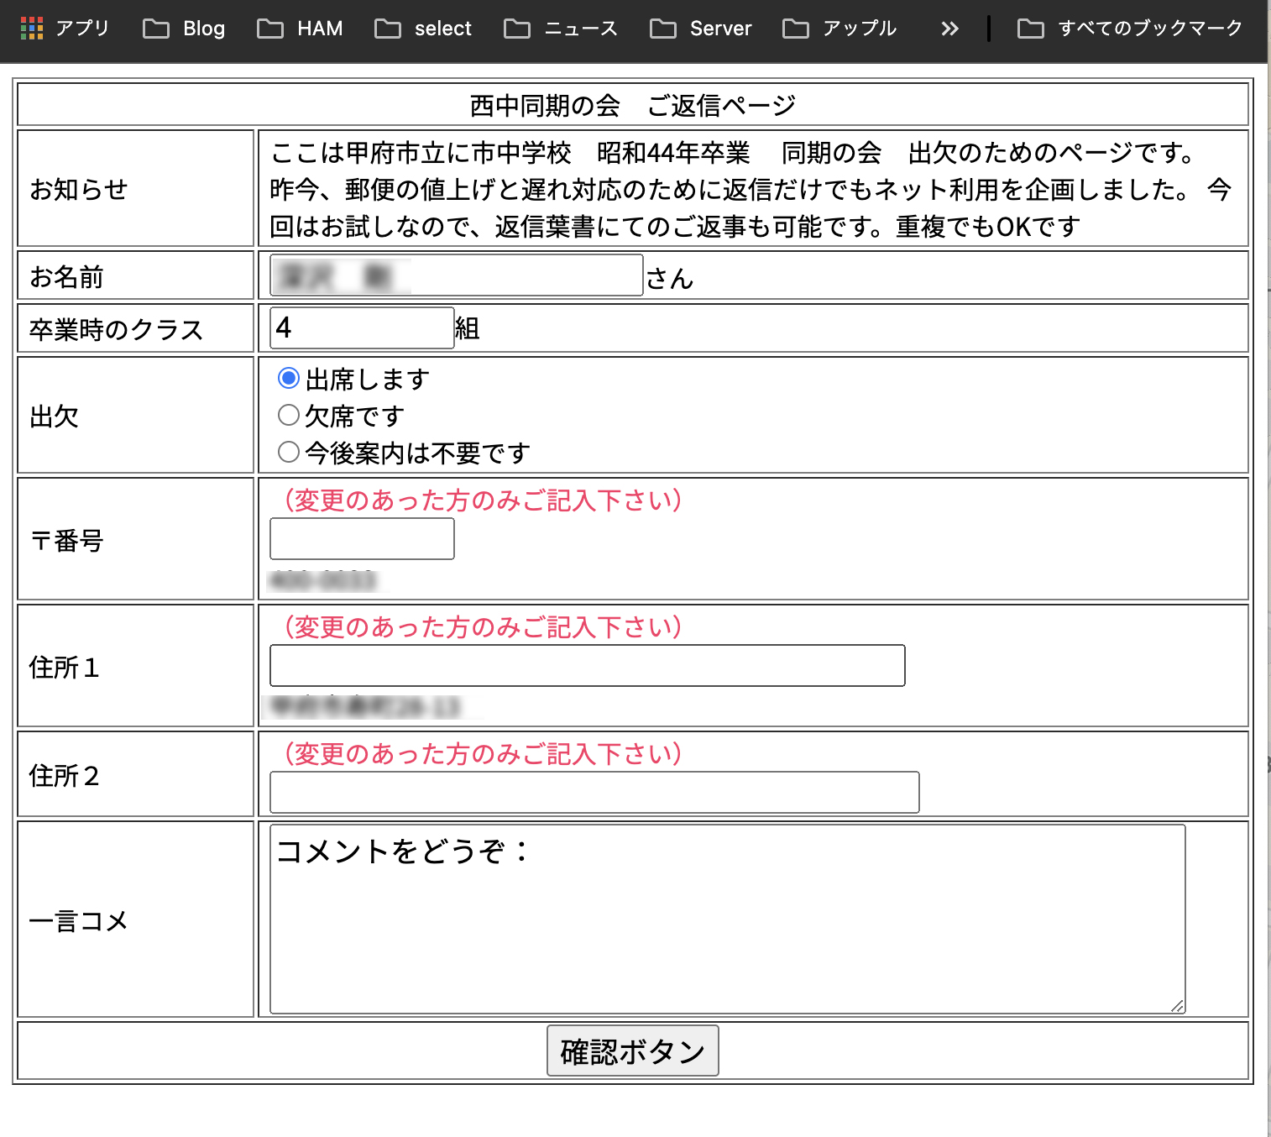This screenshot has width=1271, height=1137.
Task: Grab the comment textarea resize handle
Action: pyautogui.click(x=1177, y=1005)
